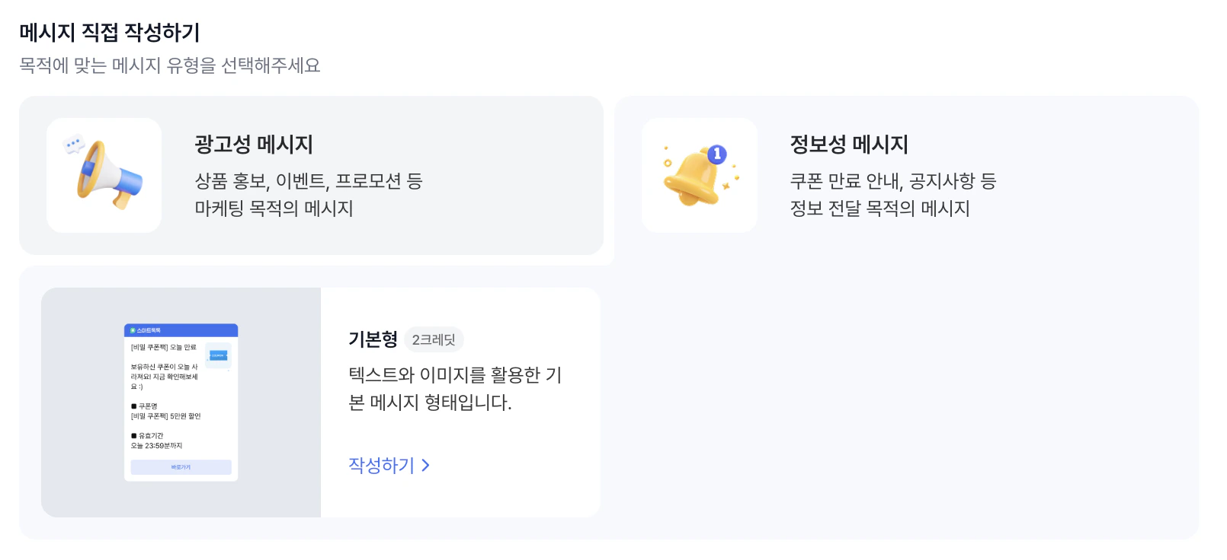
Task: Click the notification badge on the bell icon
Action: click(717, 154)
